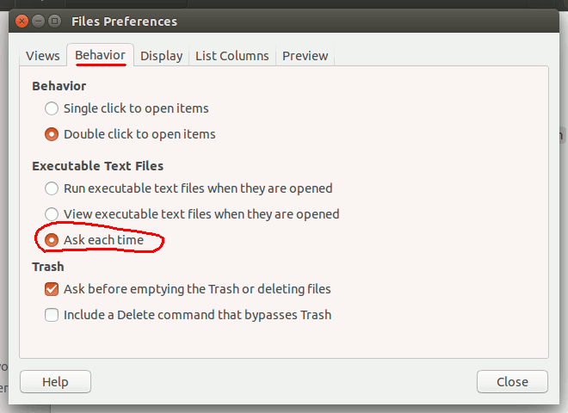Click the Include a Delete command label
Image resolution: width=568 pixels, height=413 pixels.
[x=197, y=315]
